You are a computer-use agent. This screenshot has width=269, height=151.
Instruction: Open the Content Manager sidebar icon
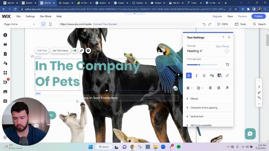(x=5, y=101)
